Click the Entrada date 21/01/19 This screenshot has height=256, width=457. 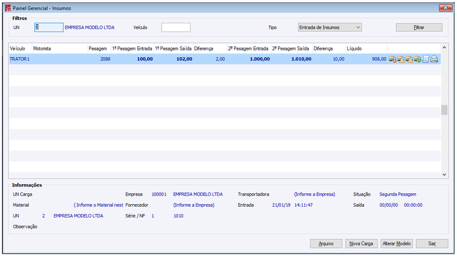(x=282, y=205)
